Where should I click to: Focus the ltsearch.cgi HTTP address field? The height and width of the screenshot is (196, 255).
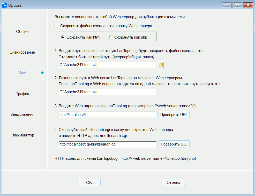point(108,144)
